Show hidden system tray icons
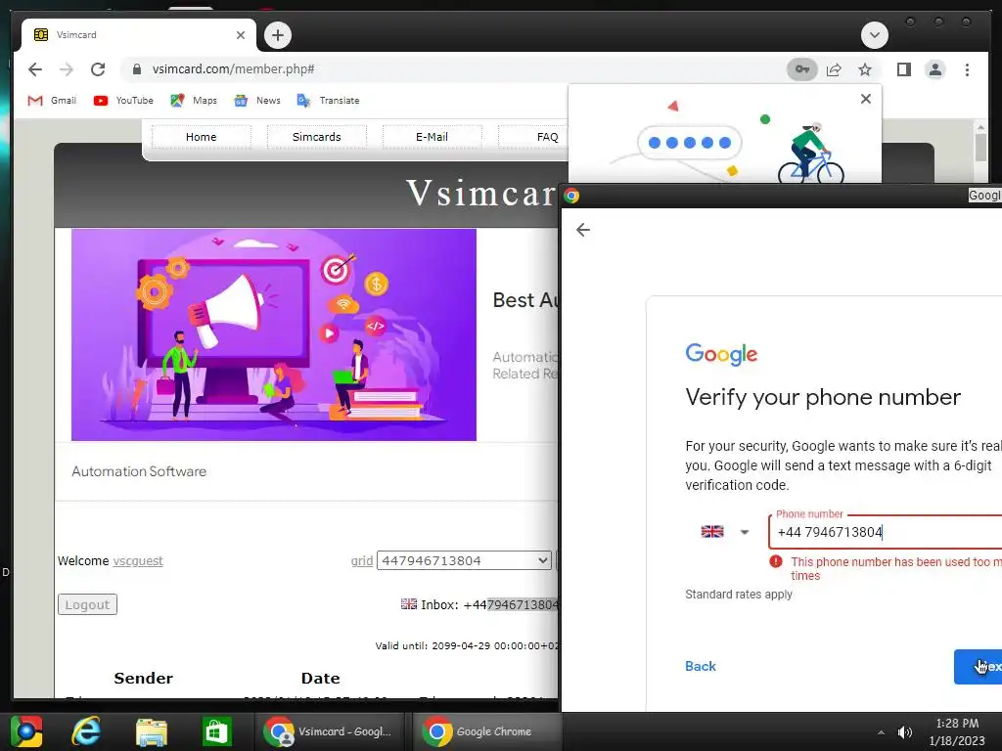This screenshot has width=1002, height=751. tap(881, 732)
